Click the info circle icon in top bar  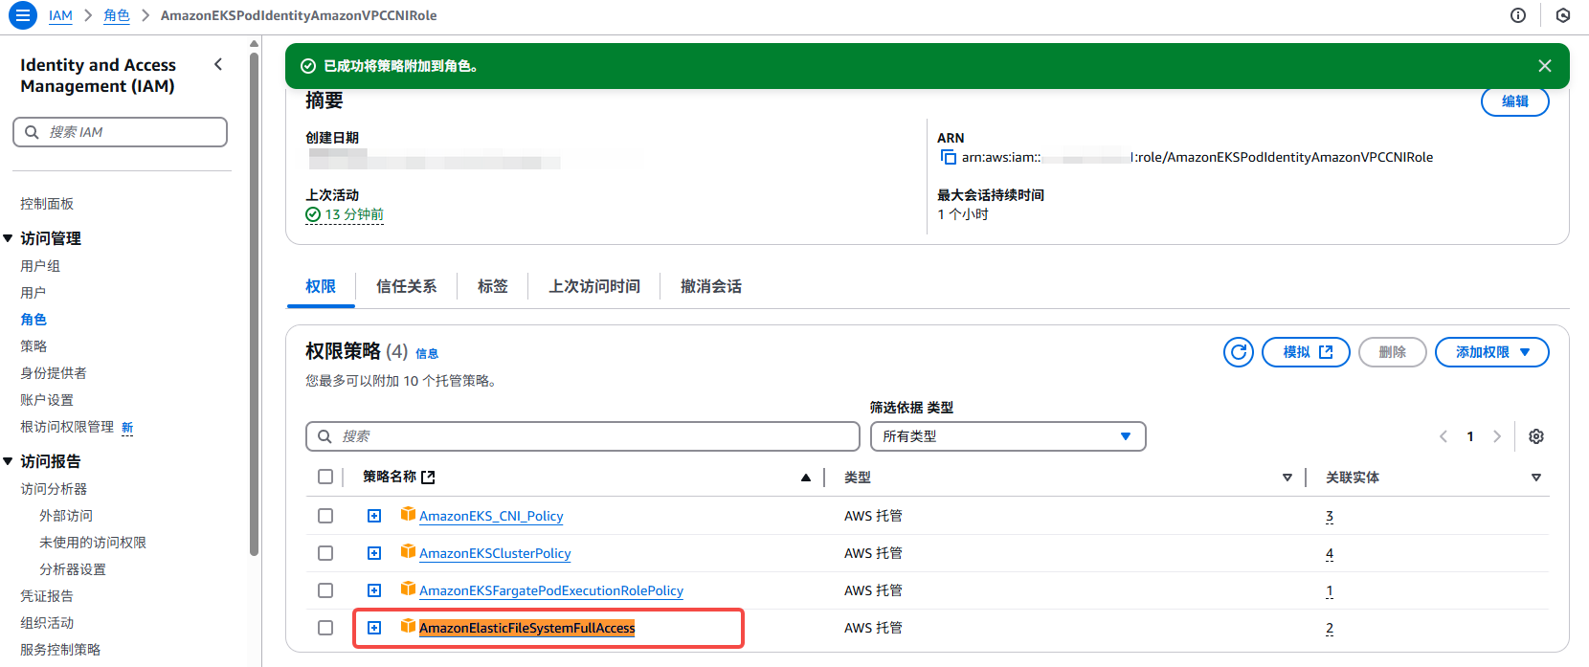1518,15
